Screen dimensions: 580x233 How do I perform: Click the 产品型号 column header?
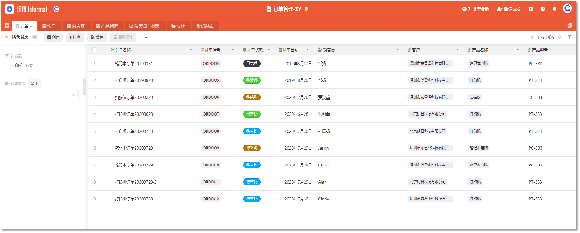[x=550, y=50]
